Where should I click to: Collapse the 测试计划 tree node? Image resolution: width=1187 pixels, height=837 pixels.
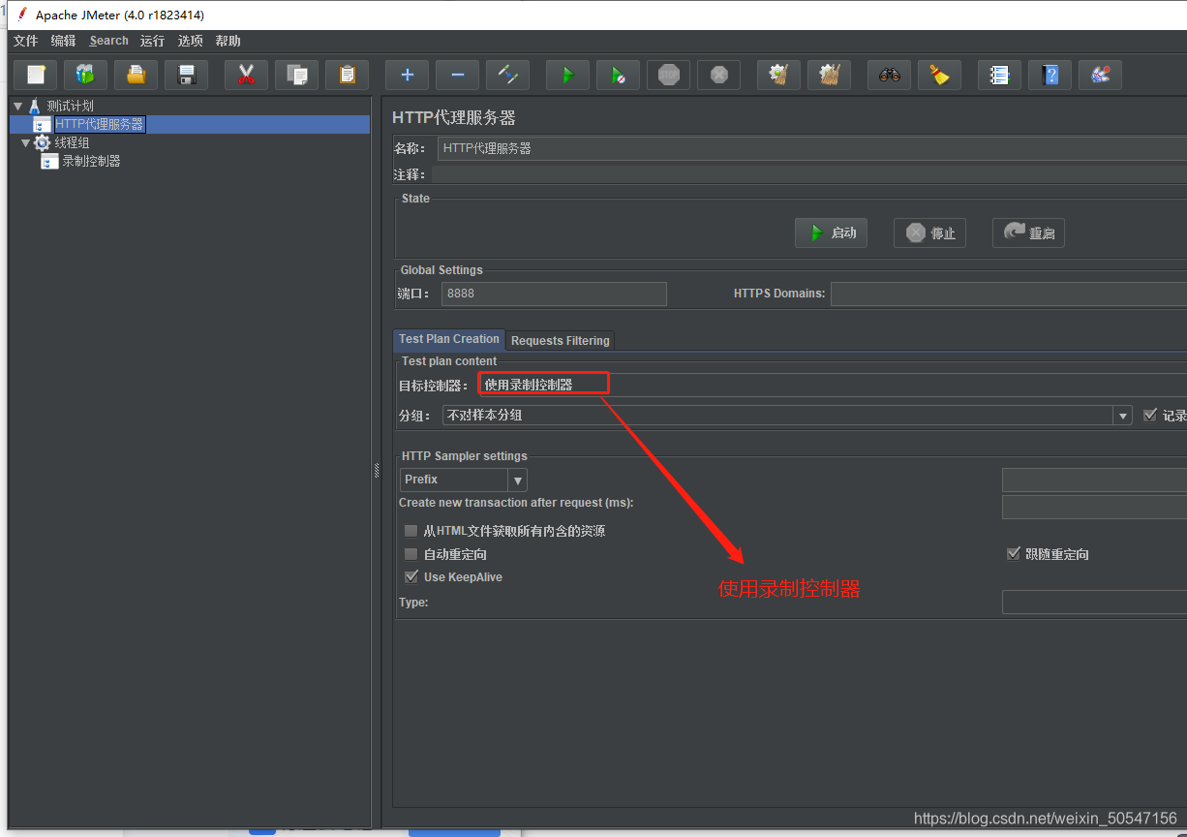point(17,106)
